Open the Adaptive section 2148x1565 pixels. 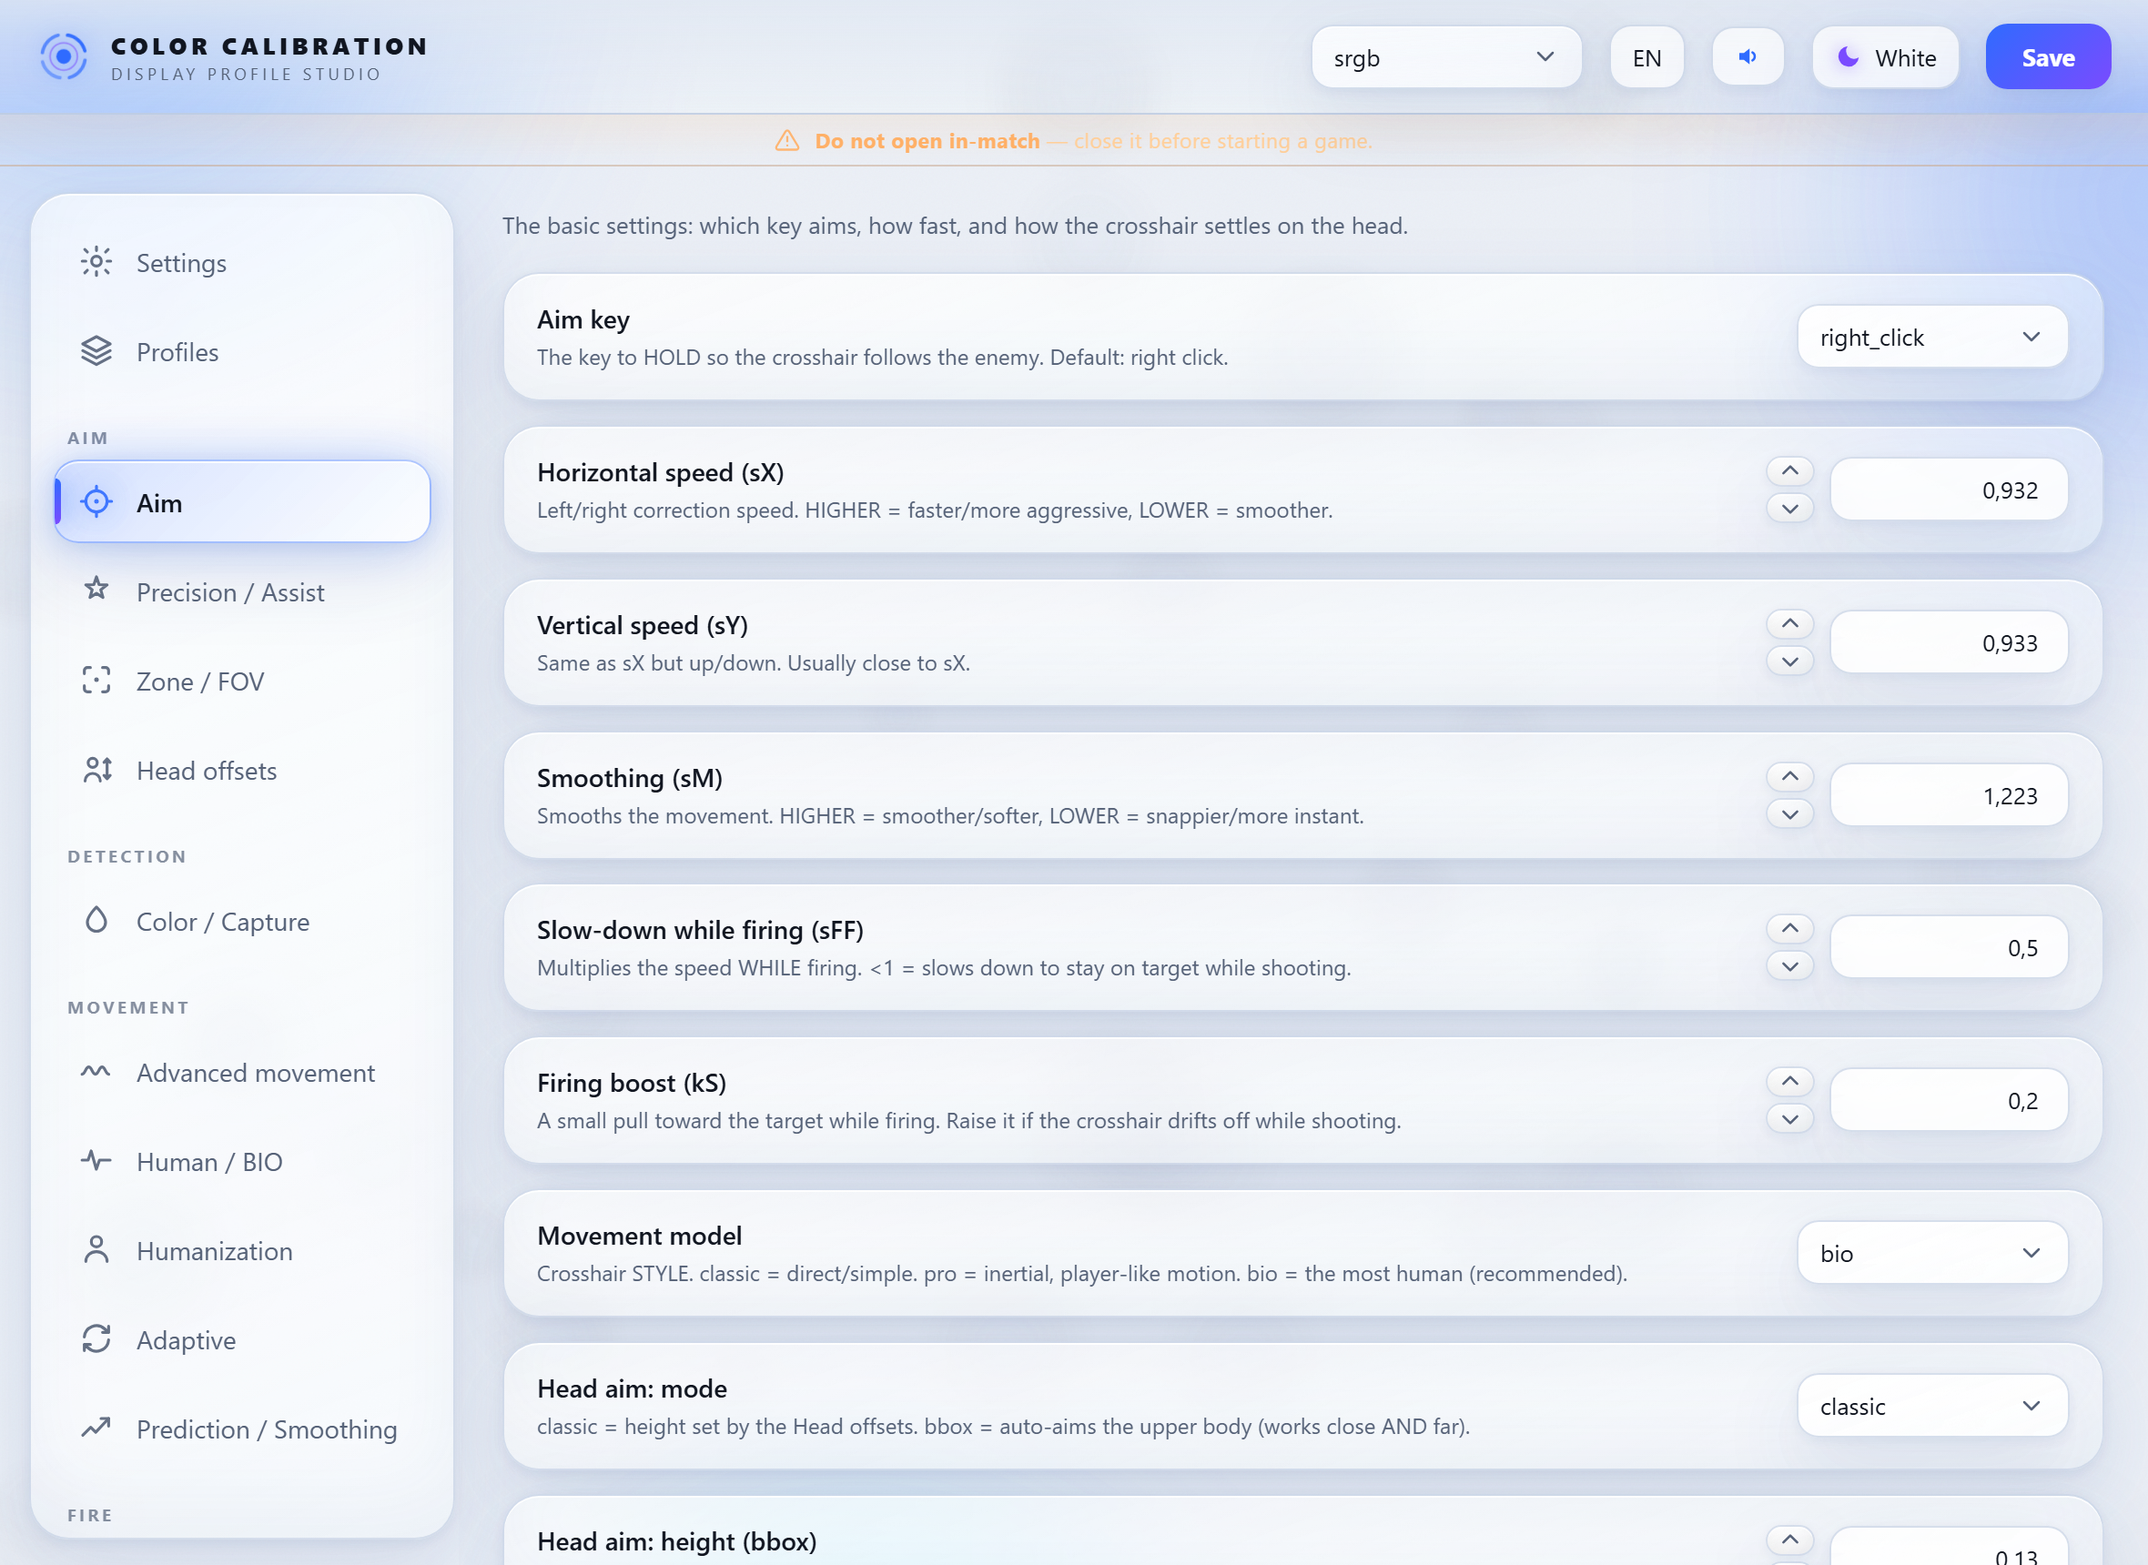point(243,1339)
